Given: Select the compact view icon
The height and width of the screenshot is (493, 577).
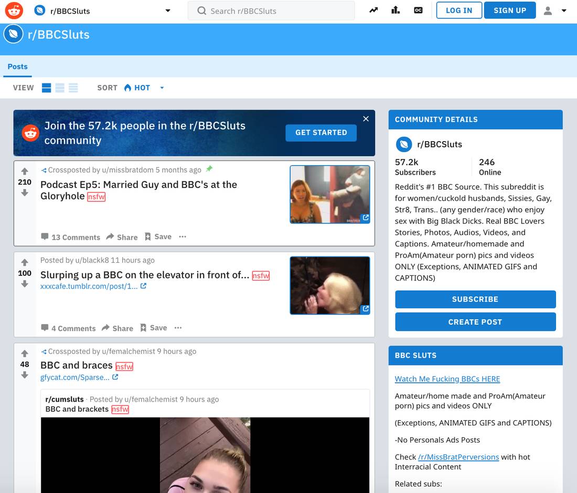Looking at the screenshot, I should (x=73, y=88).
